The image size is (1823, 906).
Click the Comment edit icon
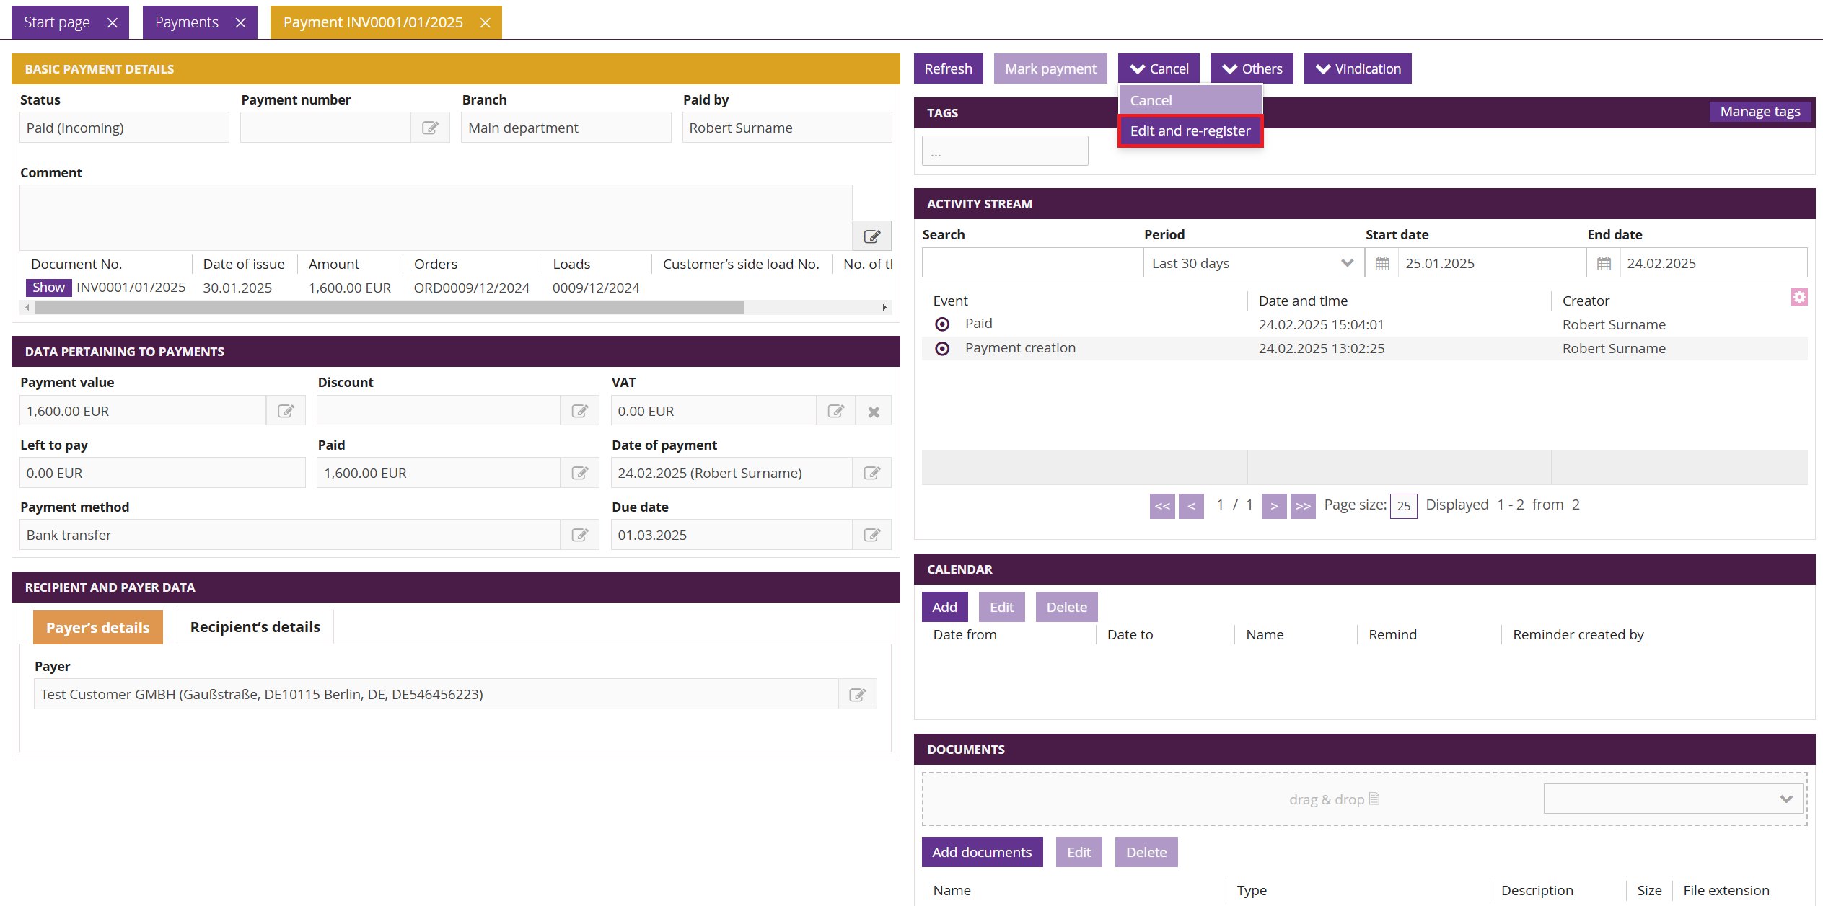point(871,236)
